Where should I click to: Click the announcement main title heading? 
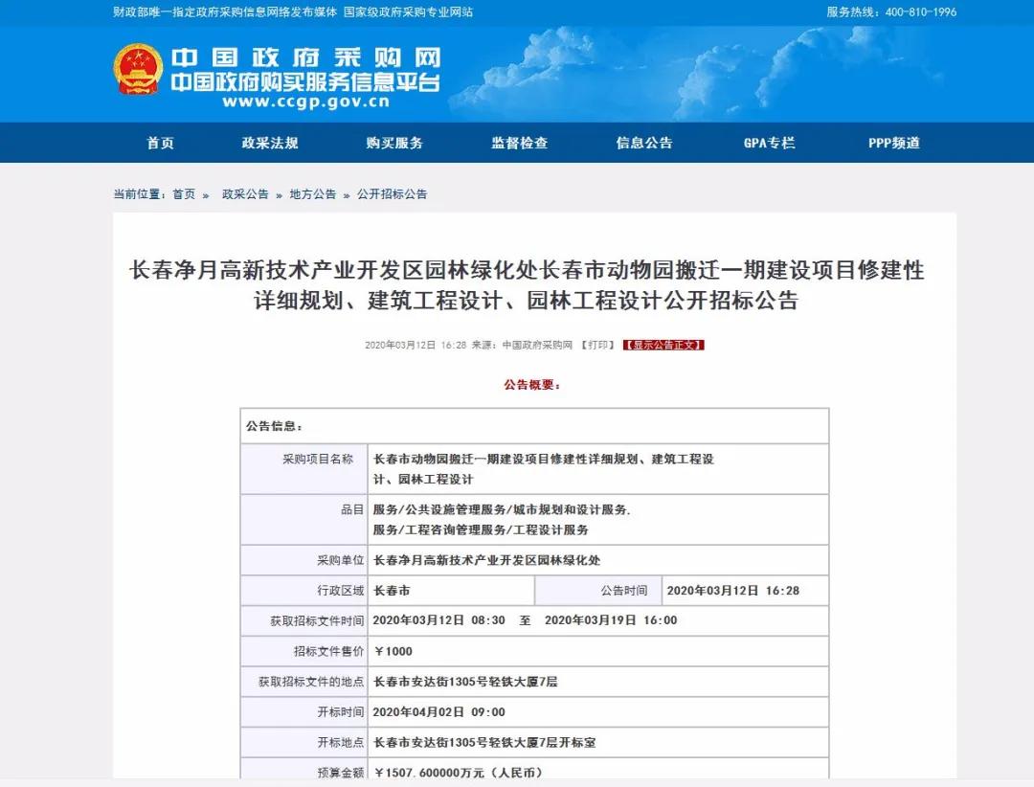click(527, 285)
